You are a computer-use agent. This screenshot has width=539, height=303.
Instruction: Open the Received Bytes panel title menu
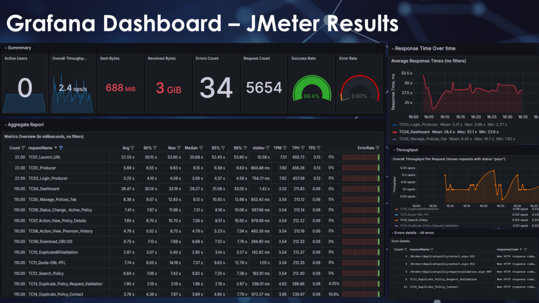162,58
